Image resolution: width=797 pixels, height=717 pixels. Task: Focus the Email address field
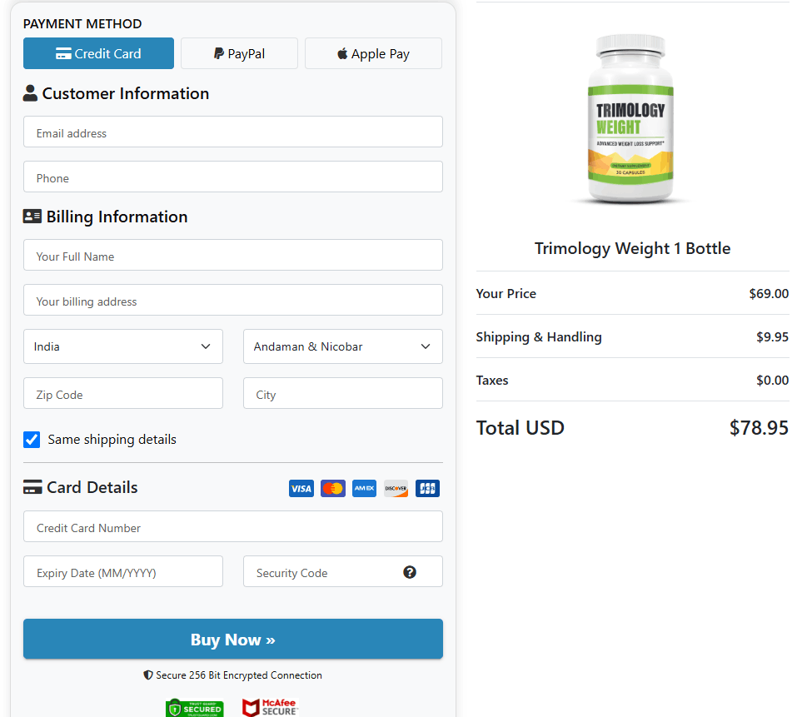[x=233, y=132]
